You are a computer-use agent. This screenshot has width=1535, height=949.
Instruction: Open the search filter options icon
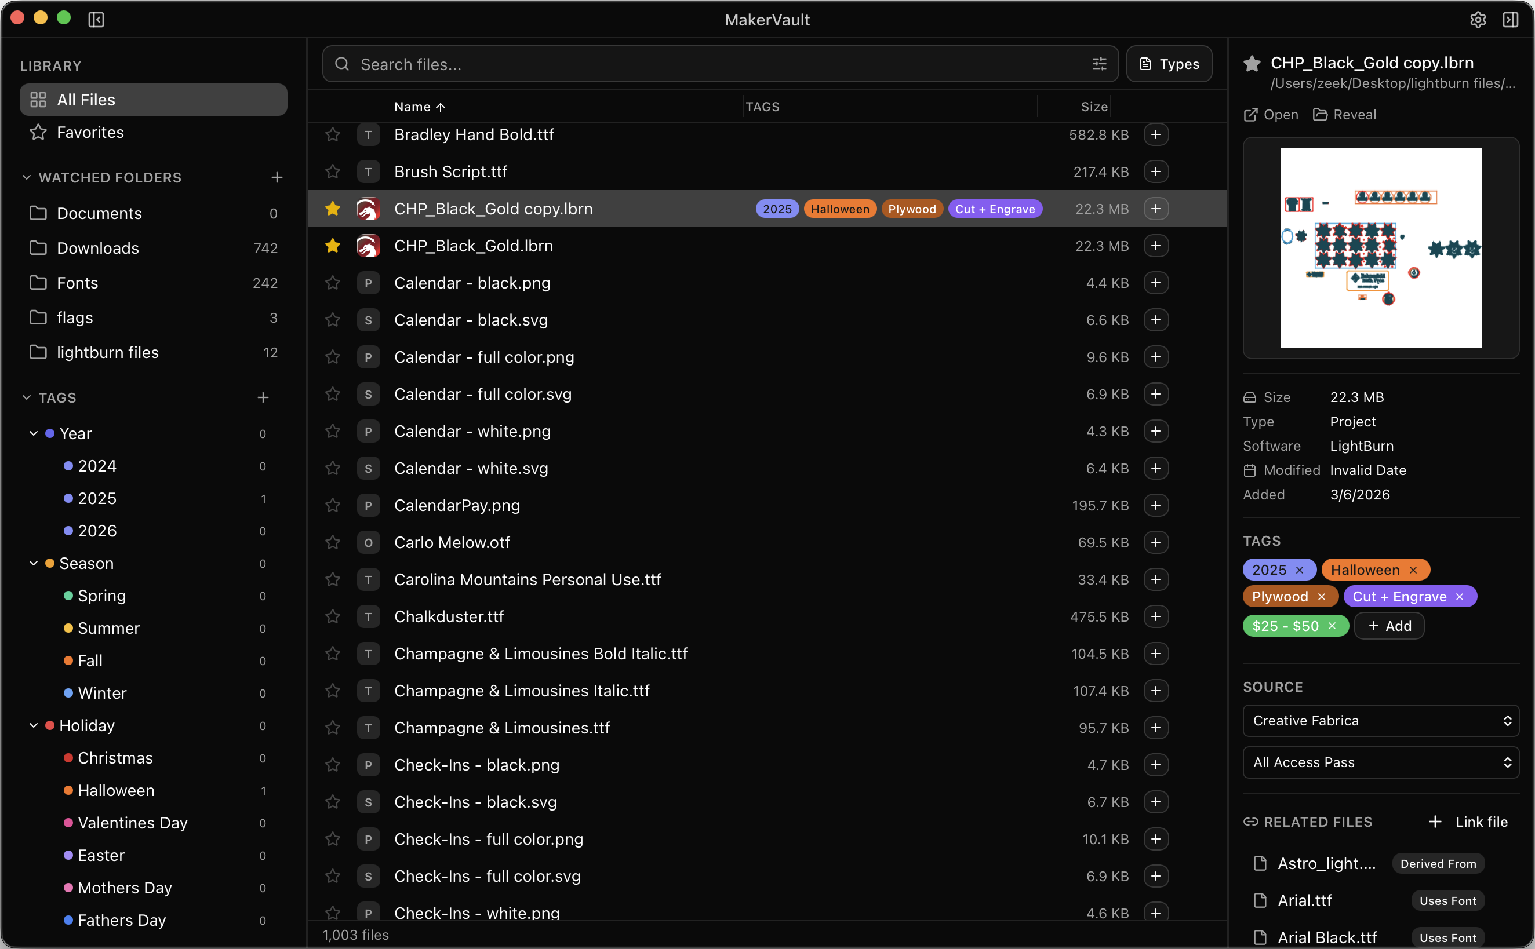(x=1101, y=63)
